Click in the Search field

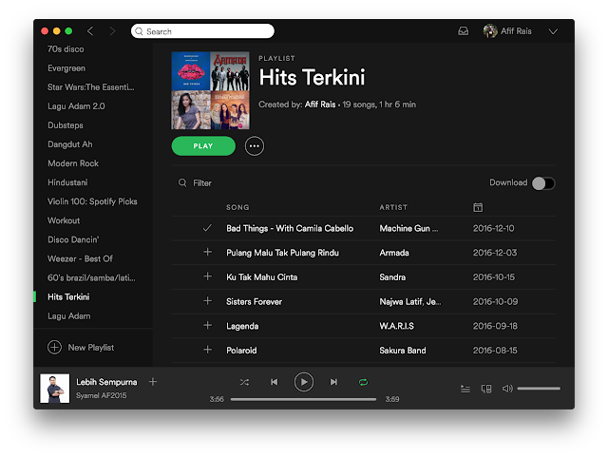[202, 31]
